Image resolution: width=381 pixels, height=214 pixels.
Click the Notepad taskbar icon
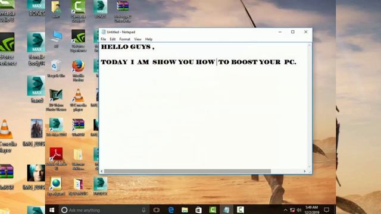point(226,210)
